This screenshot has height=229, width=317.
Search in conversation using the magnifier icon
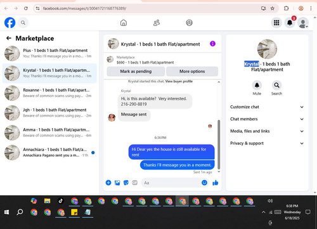tap(276, 85)
